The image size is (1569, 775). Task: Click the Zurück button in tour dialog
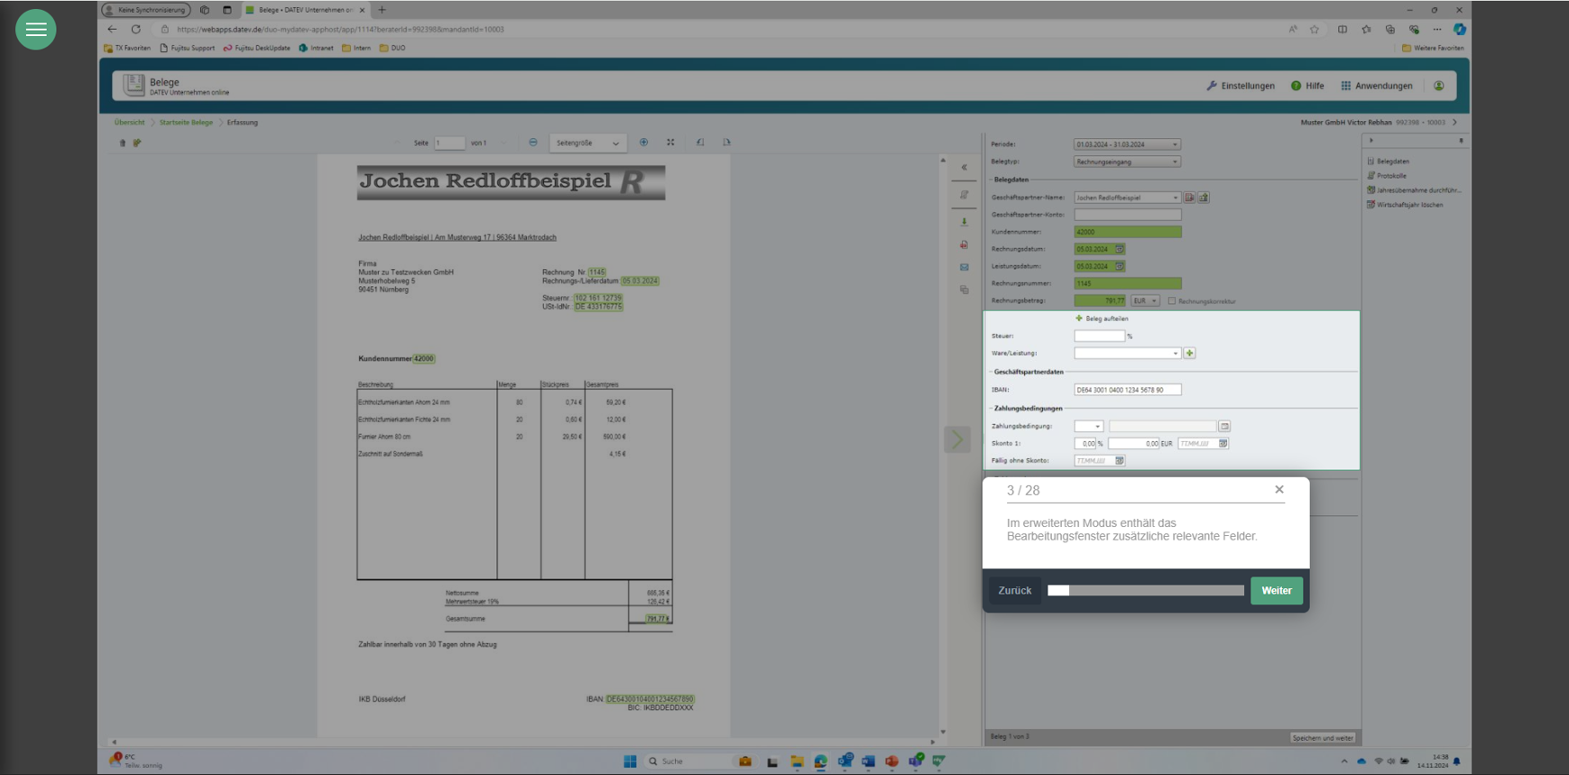[x=1014, y=591]
